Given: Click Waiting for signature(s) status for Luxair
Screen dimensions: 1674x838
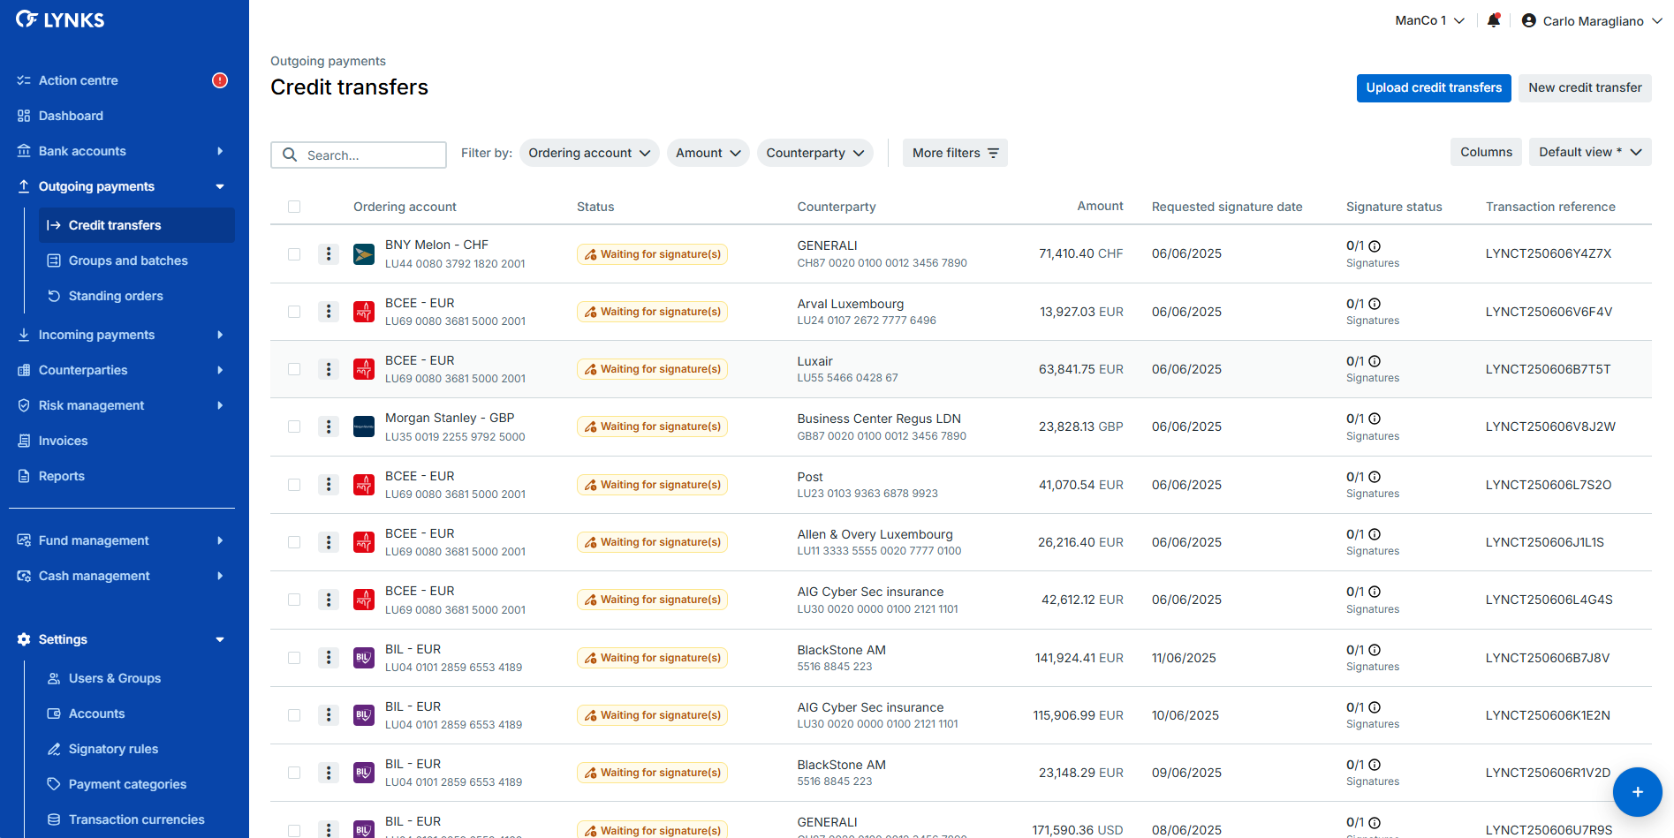Looking at the screenshot, I should (x=652, y=369).
